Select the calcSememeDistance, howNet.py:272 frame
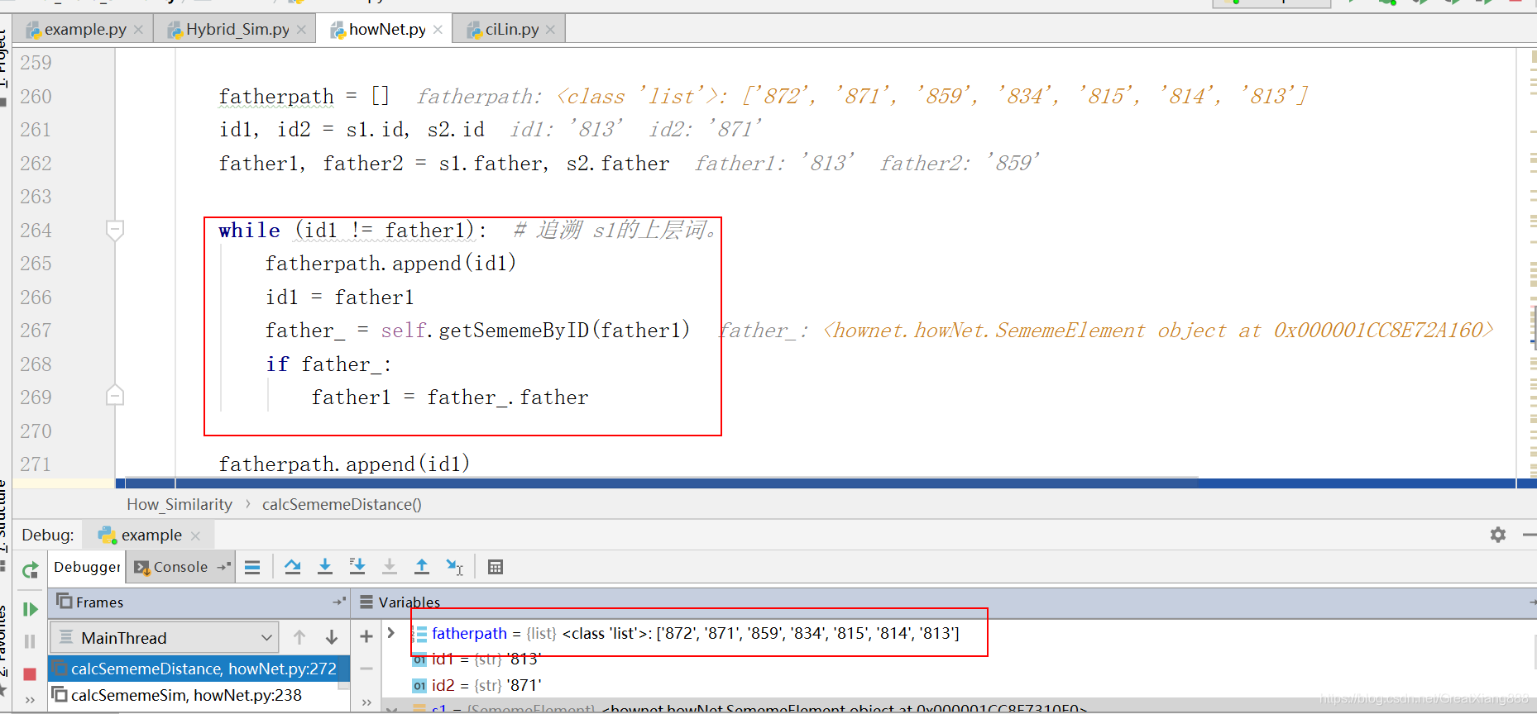The height and width of the screenshot is (714, 1537). (x=199, y=669)
